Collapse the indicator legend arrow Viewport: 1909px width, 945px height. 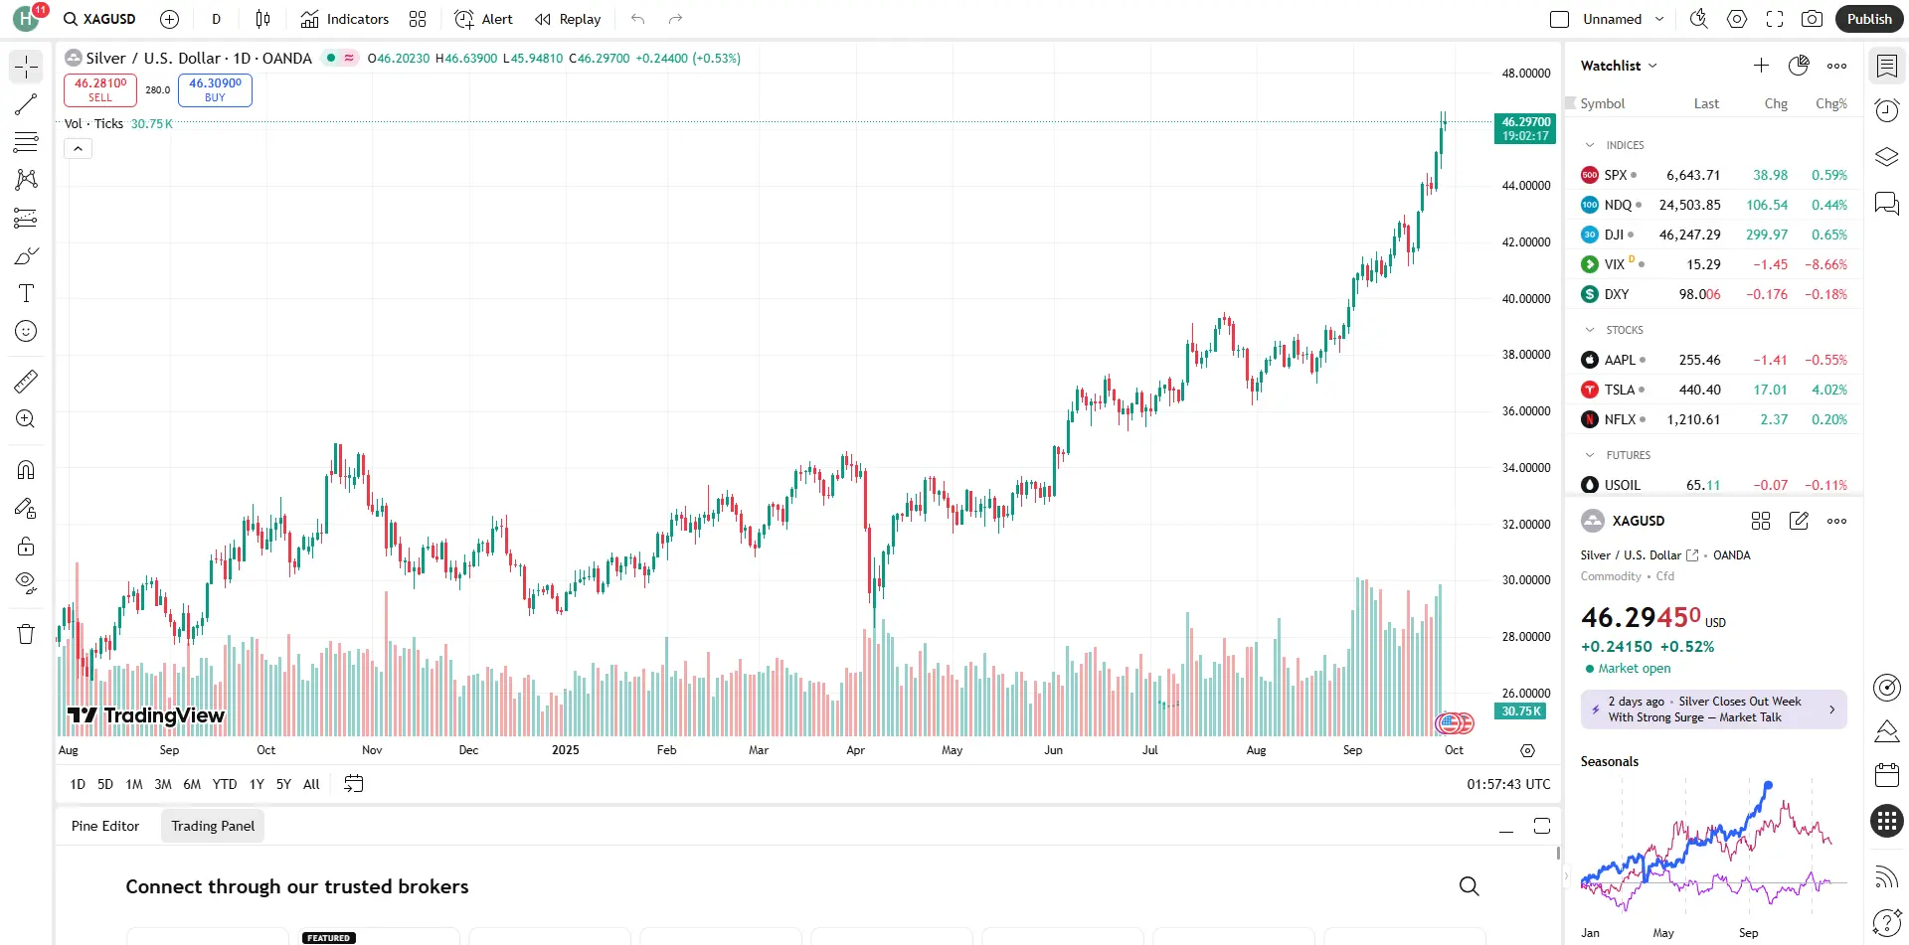78,149
